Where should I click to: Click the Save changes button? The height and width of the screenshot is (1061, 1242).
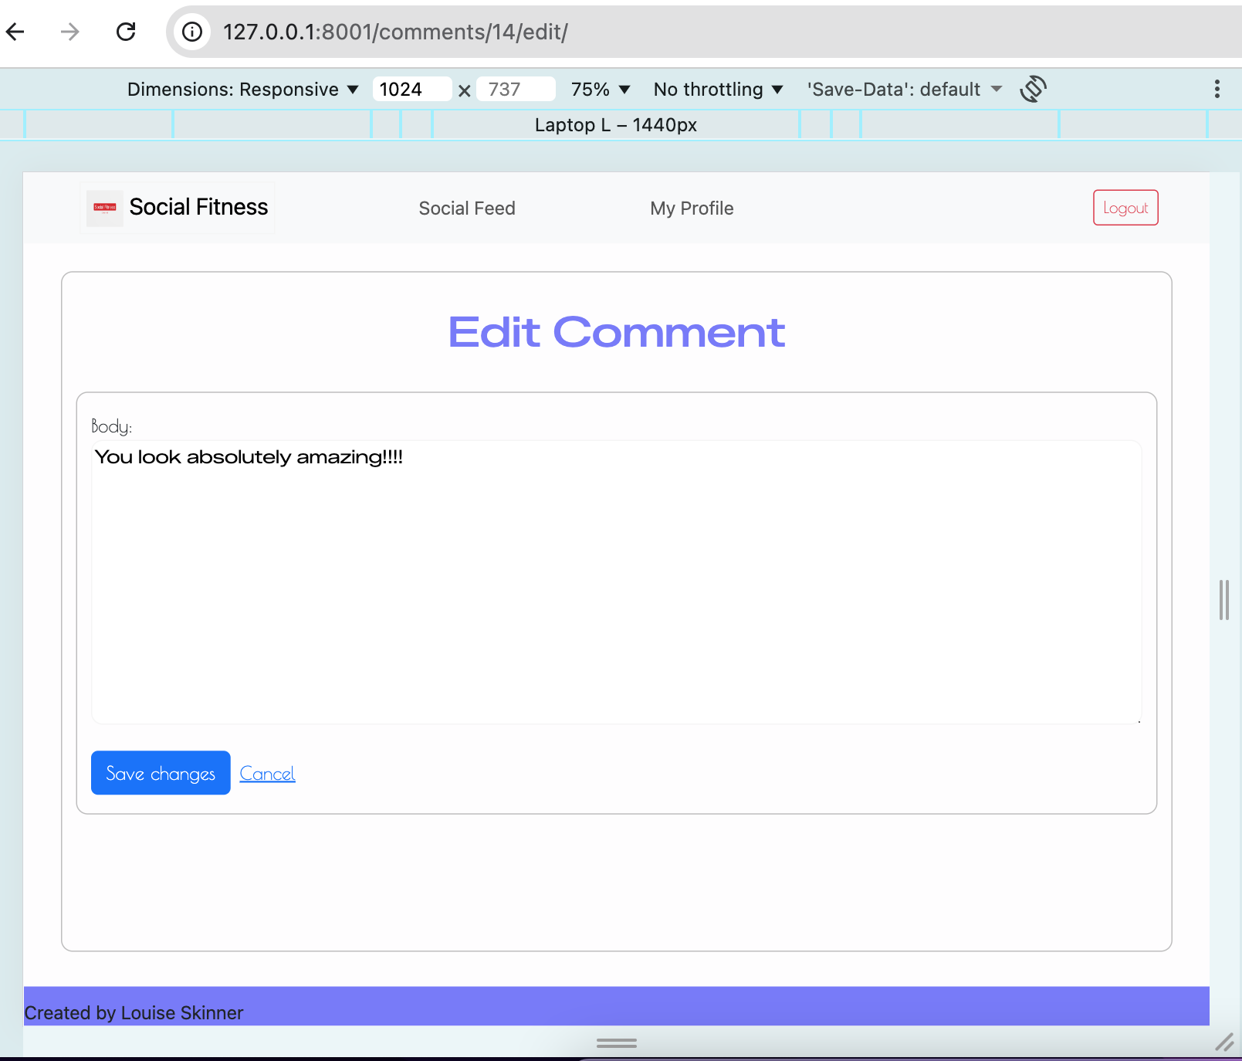point(160,772)
